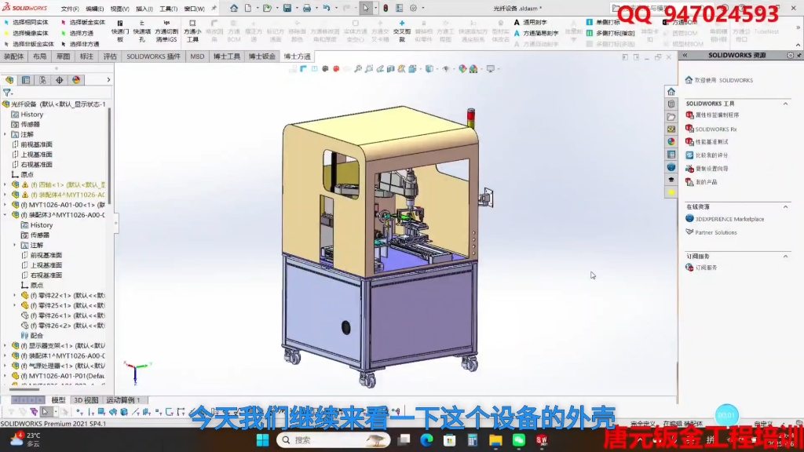This screenshot has height=452, width=804.
Task: Create a new document with the New icon
Action: tap(248, 8)
